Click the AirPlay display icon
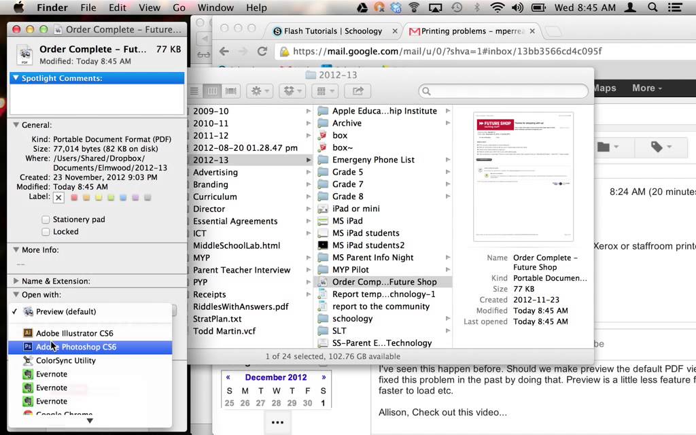Screen dimensions: 696x435 tap(436, 7)
